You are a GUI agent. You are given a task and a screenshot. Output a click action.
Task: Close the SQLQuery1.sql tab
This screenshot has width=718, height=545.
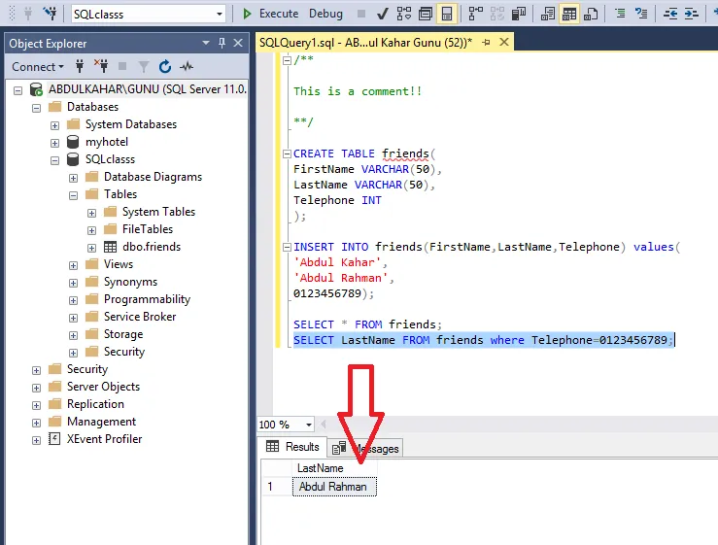coord(504,42)
